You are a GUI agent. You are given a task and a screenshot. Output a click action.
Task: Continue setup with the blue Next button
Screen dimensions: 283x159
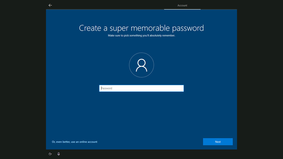click(218, 142)
